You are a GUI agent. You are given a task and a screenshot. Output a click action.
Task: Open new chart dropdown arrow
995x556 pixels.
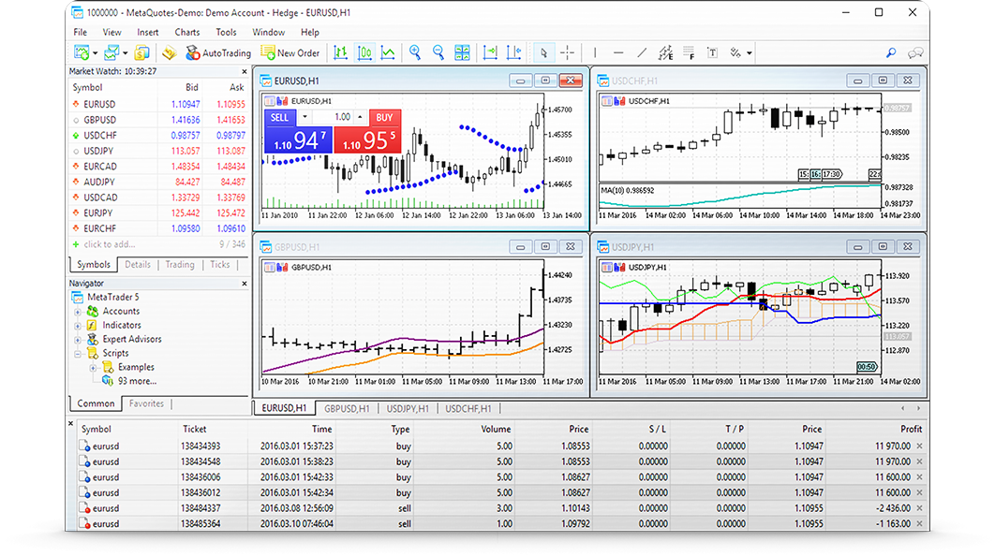point(95,53)
